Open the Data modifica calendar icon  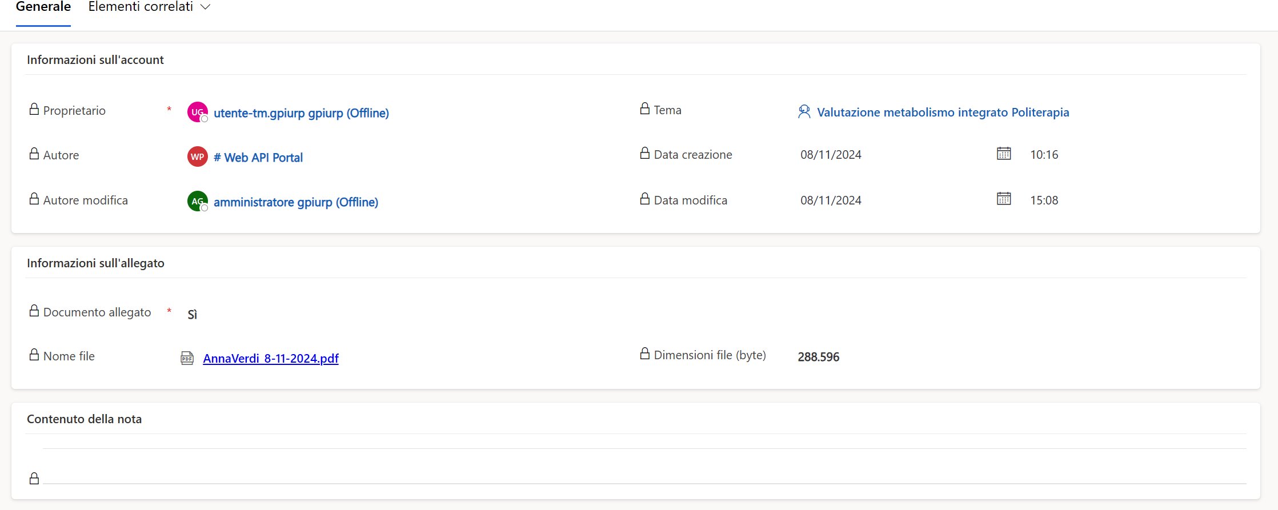click(x=1003, y=199)
